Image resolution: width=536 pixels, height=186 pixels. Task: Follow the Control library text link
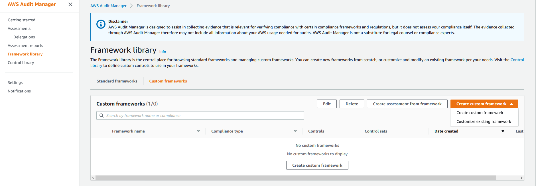click(517, 60)
